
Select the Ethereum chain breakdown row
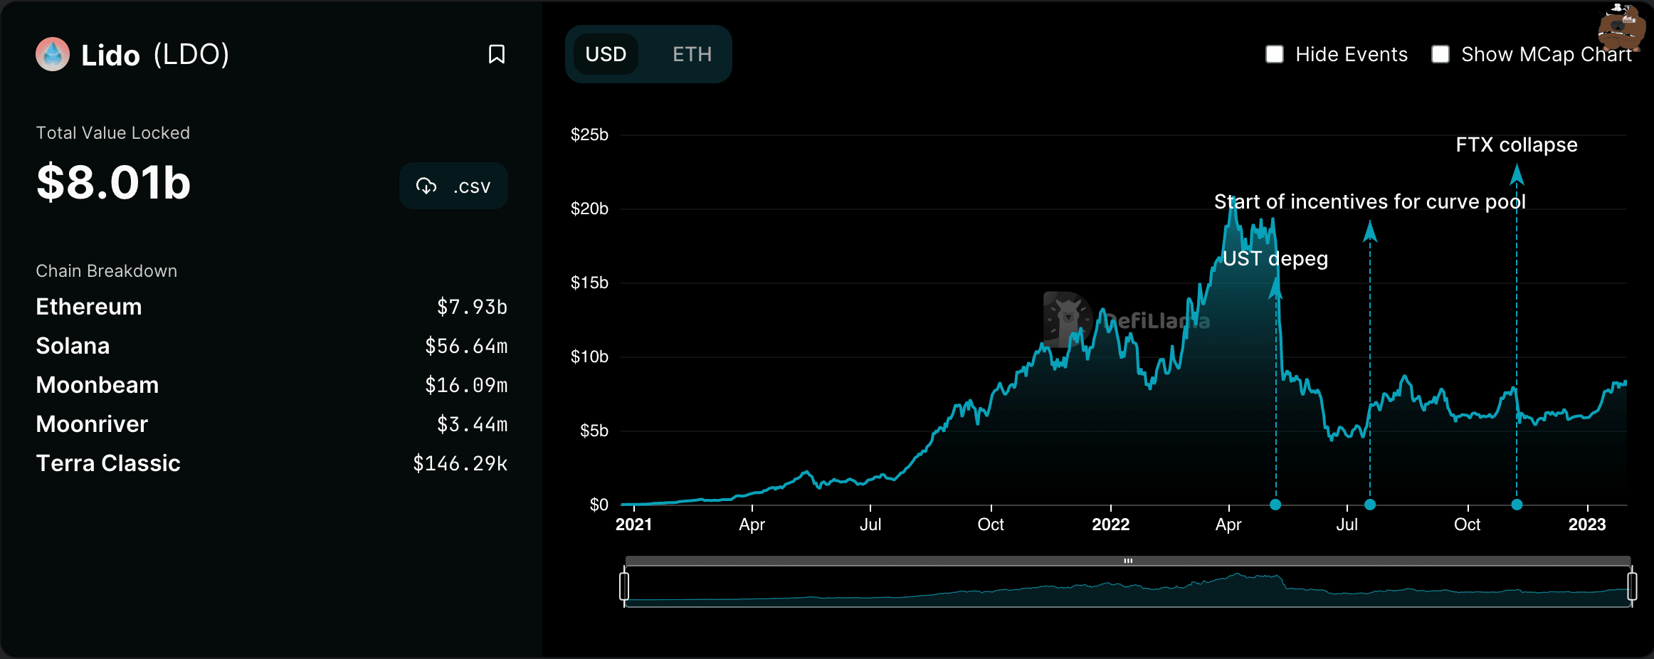[x=272, y=307]
